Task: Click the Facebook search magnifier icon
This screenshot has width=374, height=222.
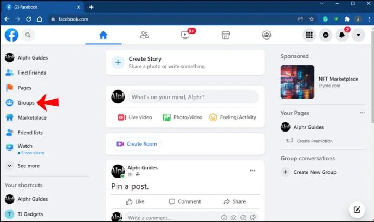Action: click(x=28, y=35)
